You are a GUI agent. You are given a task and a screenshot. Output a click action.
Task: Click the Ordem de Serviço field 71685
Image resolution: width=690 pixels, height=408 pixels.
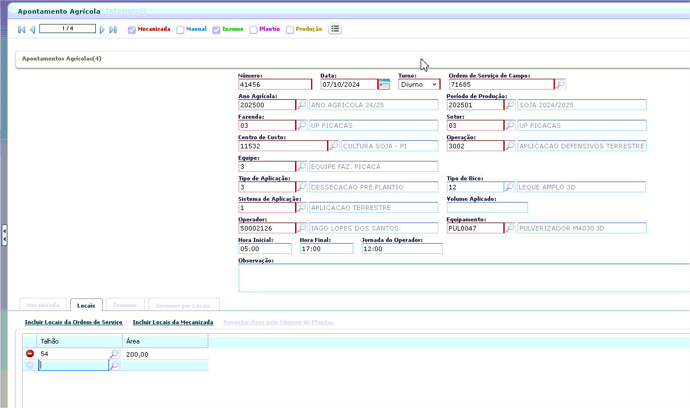(x=502, y=84)
